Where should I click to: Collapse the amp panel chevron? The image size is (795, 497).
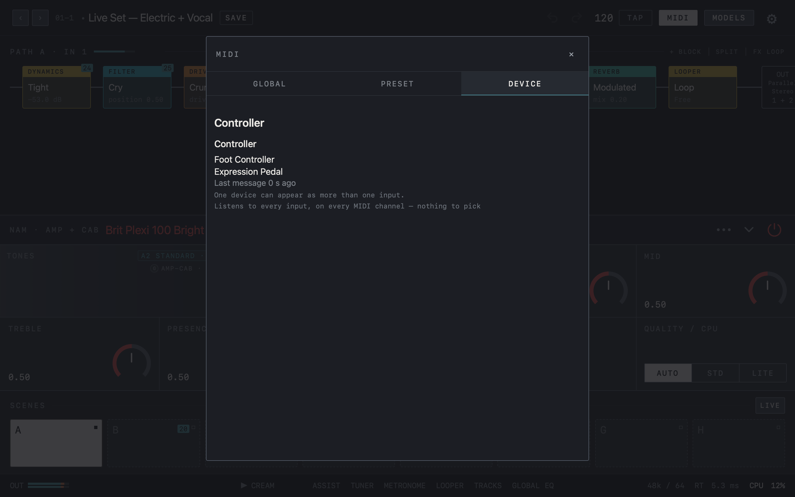749,229
